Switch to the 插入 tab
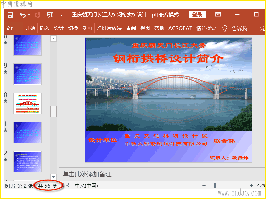 45,28
